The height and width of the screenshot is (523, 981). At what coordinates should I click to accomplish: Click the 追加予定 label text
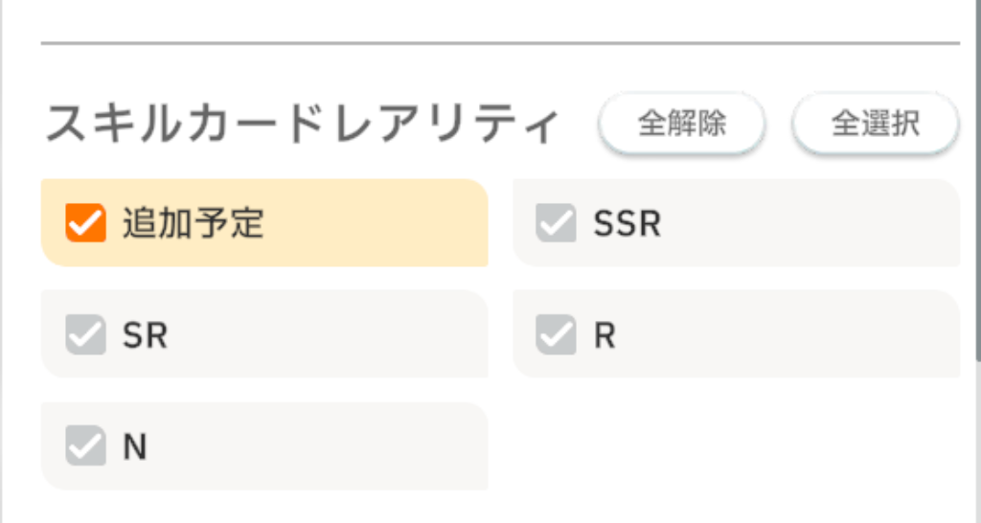point(193,223)
